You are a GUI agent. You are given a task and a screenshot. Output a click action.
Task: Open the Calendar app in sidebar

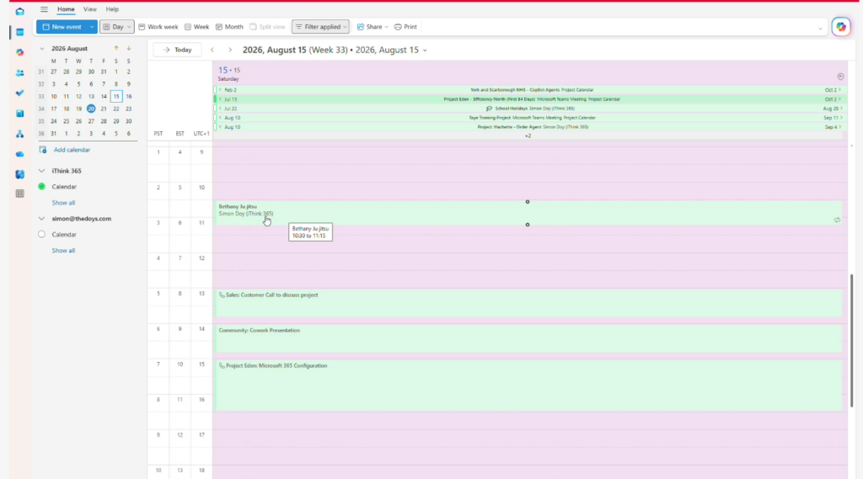[20, 32]
